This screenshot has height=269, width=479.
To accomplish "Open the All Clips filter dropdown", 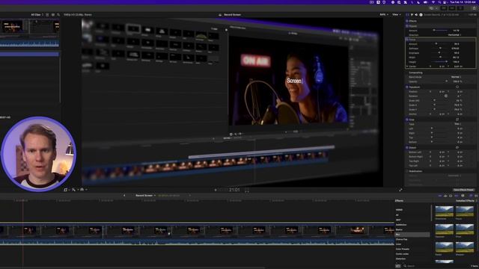I will click(37, 15).
